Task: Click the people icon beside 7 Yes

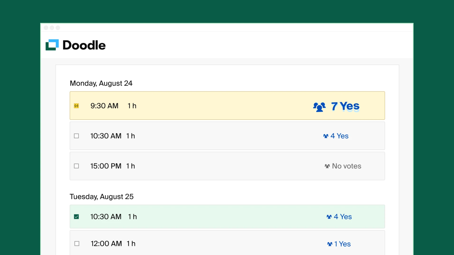Action: click(x=319, y=107)
